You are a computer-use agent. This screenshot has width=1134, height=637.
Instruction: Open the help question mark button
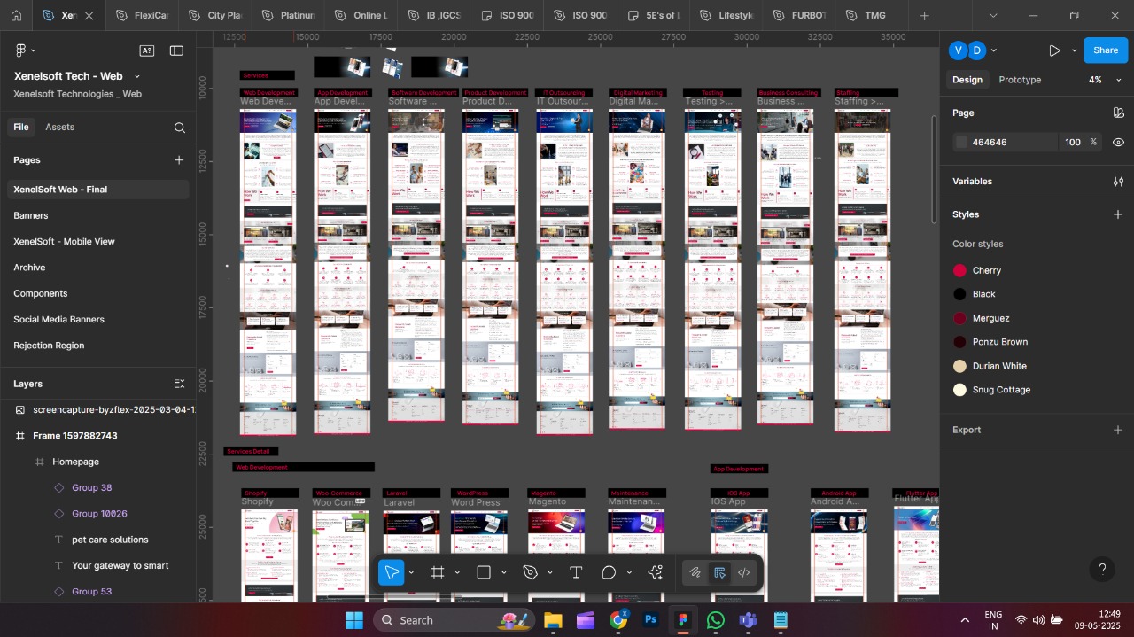coord(1102,569)
